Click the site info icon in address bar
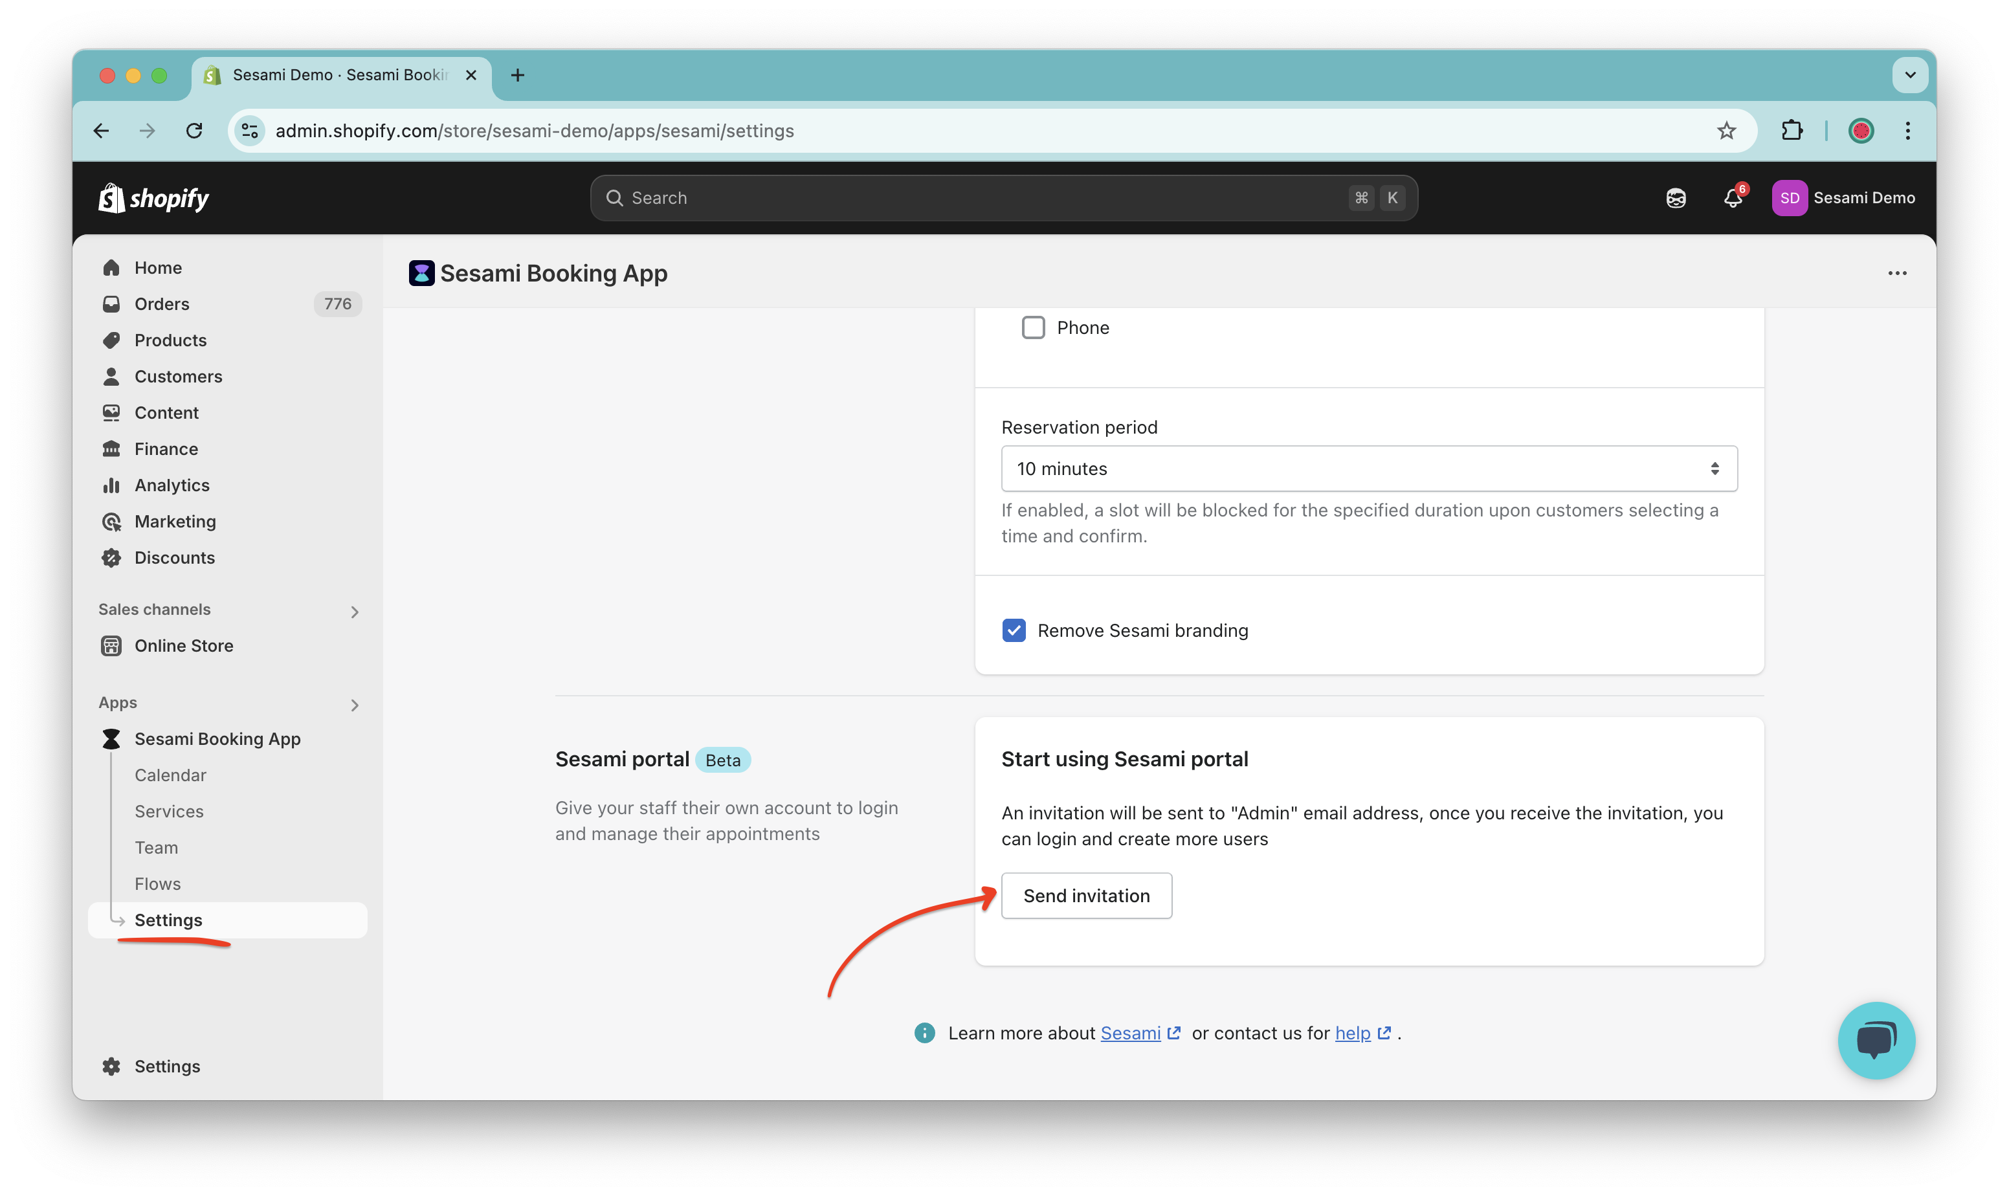 point(250,131)
